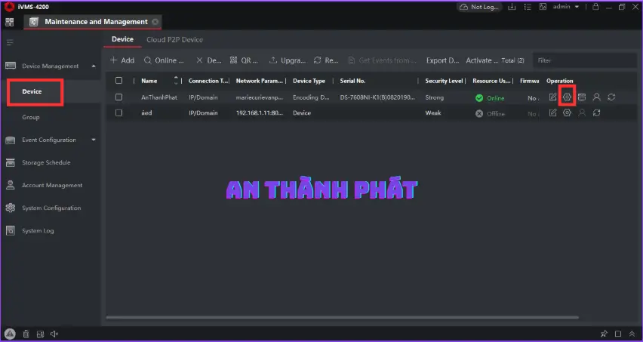Viewport: 643px width, 342px height.
Task: Mute audio using bottom speaker icon
Action: 54,334
